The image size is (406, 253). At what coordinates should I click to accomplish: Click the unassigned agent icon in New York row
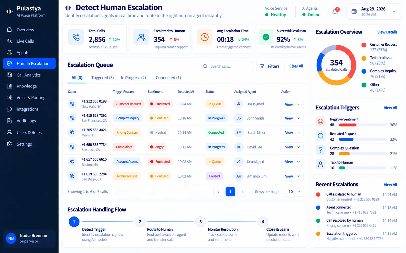click(x=239, y=104)
